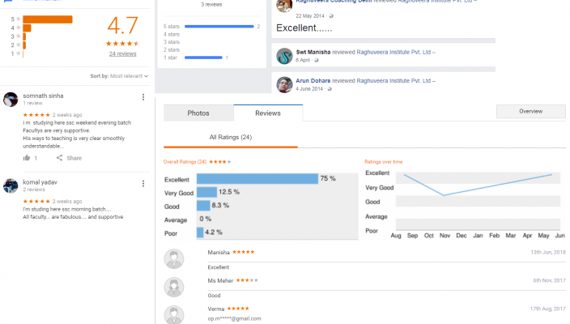Click the 'Excellent......' review text
The height and width of the screenshot is (324, 570).
coord(304,28)
